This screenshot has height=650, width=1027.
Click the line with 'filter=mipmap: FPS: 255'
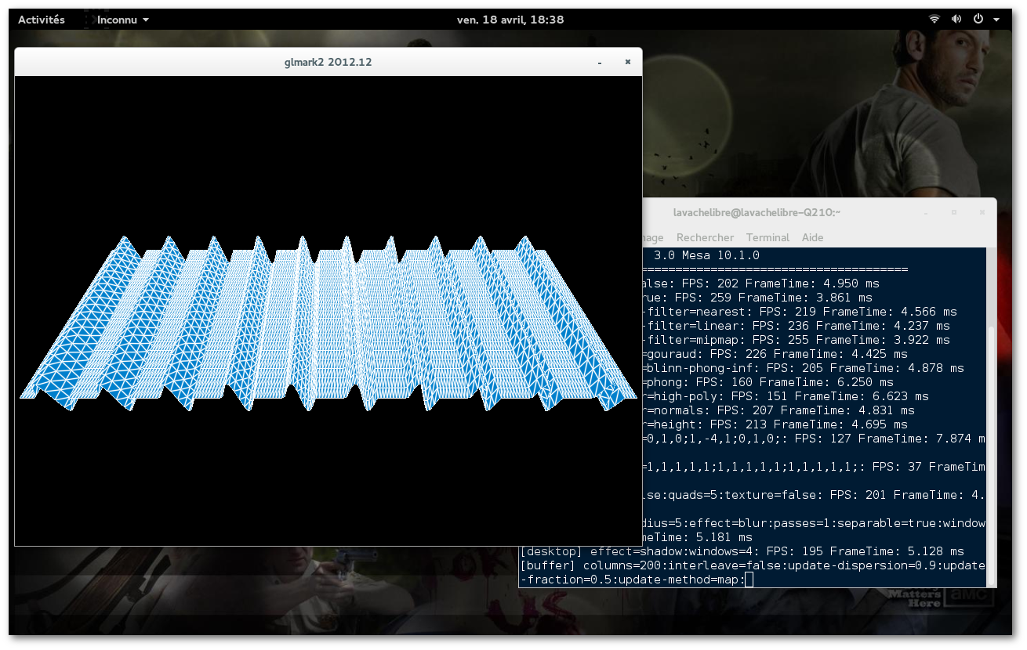[x=796, y=340]
